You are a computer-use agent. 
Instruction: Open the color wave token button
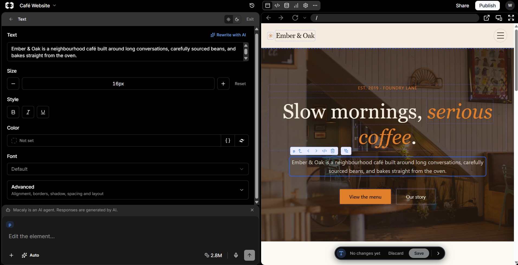click(x=242, y=141)
